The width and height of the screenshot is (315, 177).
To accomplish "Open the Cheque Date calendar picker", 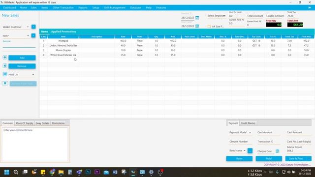I will coord(278,151).
